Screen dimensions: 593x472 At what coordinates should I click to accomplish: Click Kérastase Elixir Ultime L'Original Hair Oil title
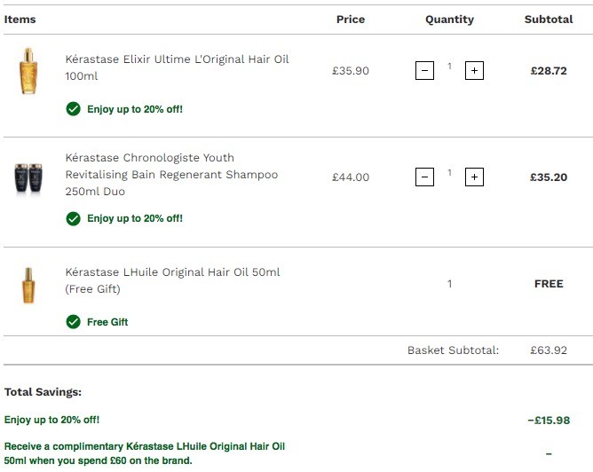pos(177,67)
